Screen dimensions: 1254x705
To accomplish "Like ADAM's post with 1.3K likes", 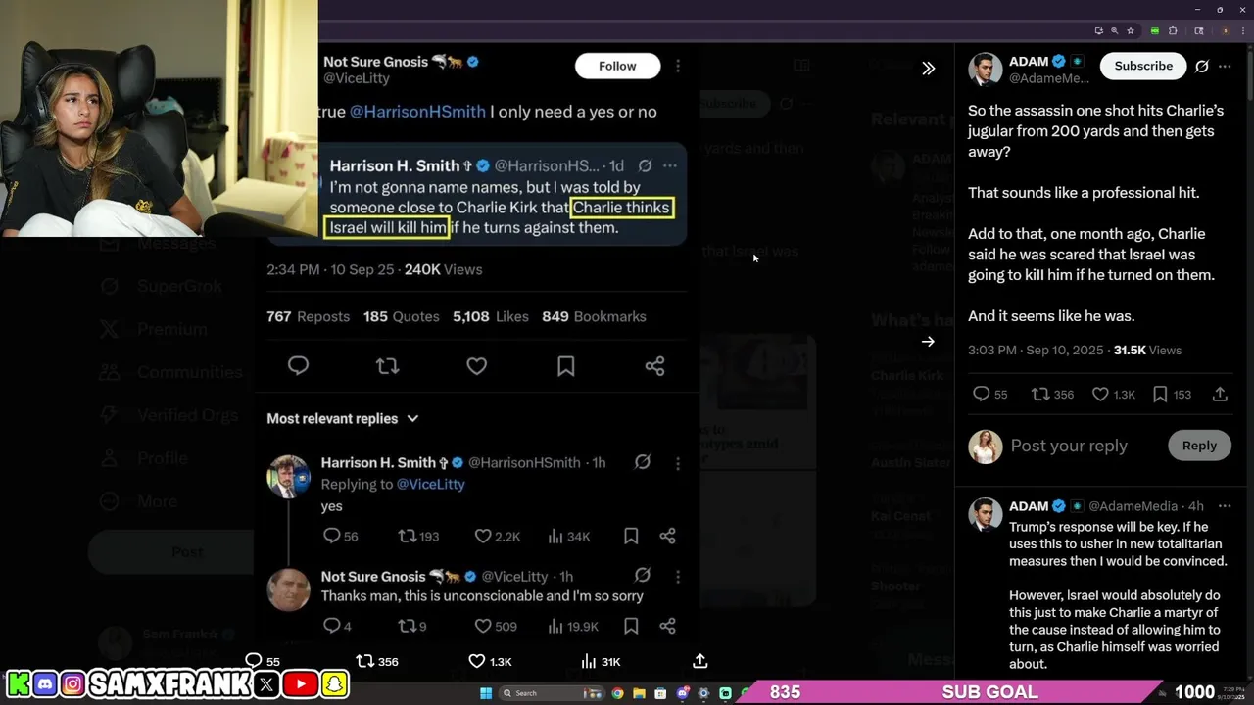I will coord(1114,394).
